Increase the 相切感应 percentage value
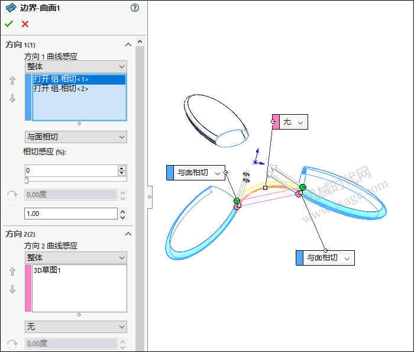This screenshot has width=414, height=352. coord(122,168)
